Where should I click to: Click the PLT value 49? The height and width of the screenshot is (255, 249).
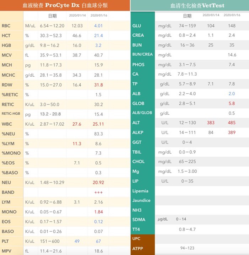coord(77,241)
